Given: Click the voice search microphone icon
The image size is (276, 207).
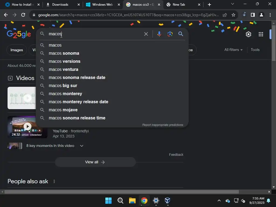Looking at the screenshot, I should pos(159,34).
